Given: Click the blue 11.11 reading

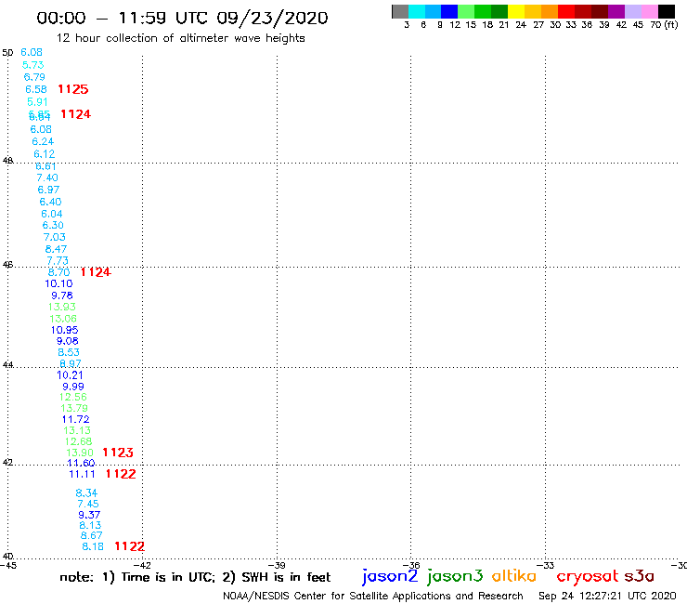Looking at the screenshot, I should tap(82, 474).
